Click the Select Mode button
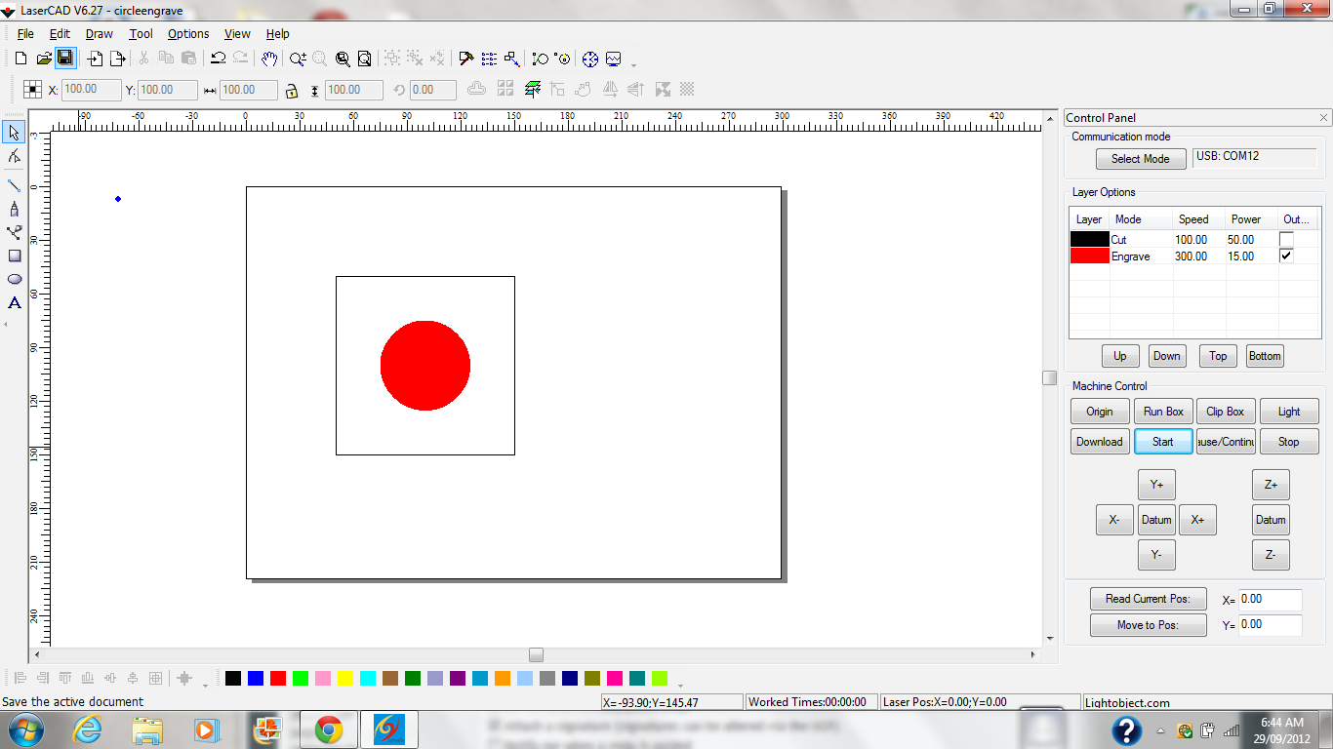Viewport: 1333px width, 749px height. tap(1140, 159)
